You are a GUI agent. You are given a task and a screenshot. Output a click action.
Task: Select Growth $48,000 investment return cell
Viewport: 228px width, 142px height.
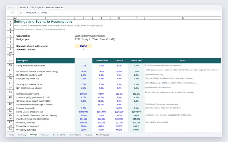click(x=119, y=119)
